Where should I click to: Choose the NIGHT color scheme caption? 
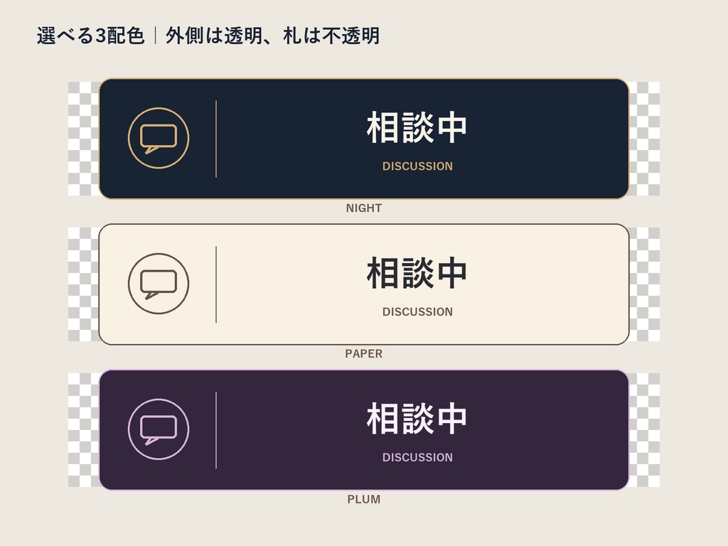click(x=364, y=208)
